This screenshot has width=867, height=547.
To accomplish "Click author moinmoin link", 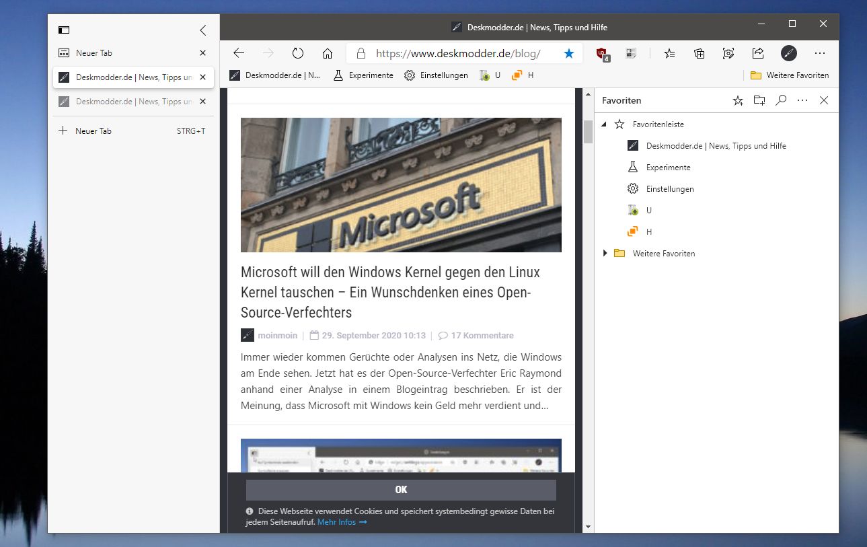I will click(277, 335).
